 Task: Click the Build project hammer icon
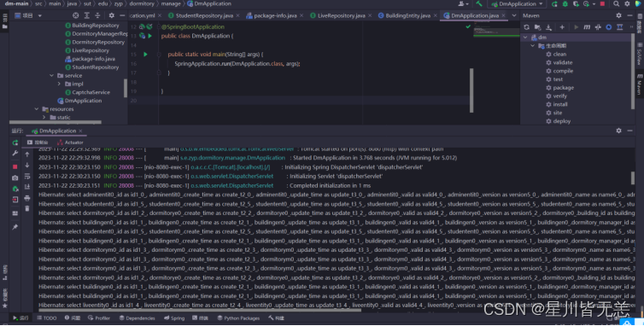click(479, 3)
